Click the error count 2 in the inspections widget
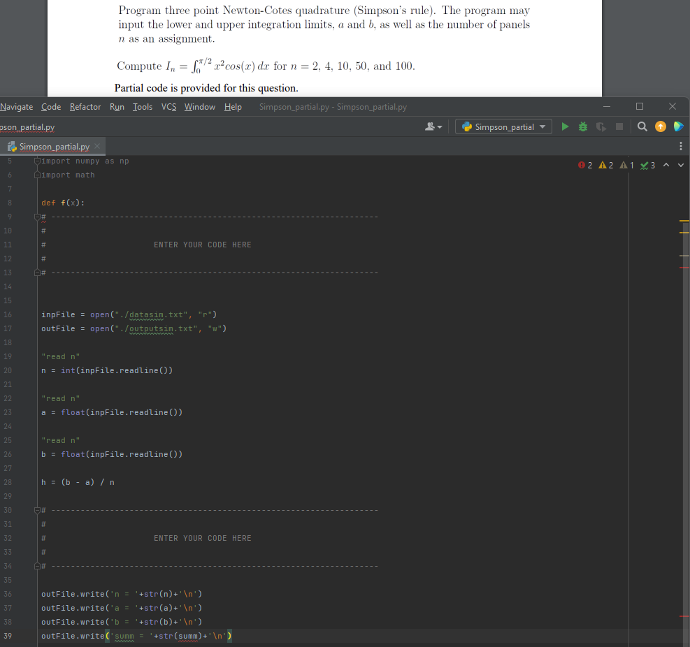Image resolution: width=690 pixels, height=647 pixels. tap(585, 165)
